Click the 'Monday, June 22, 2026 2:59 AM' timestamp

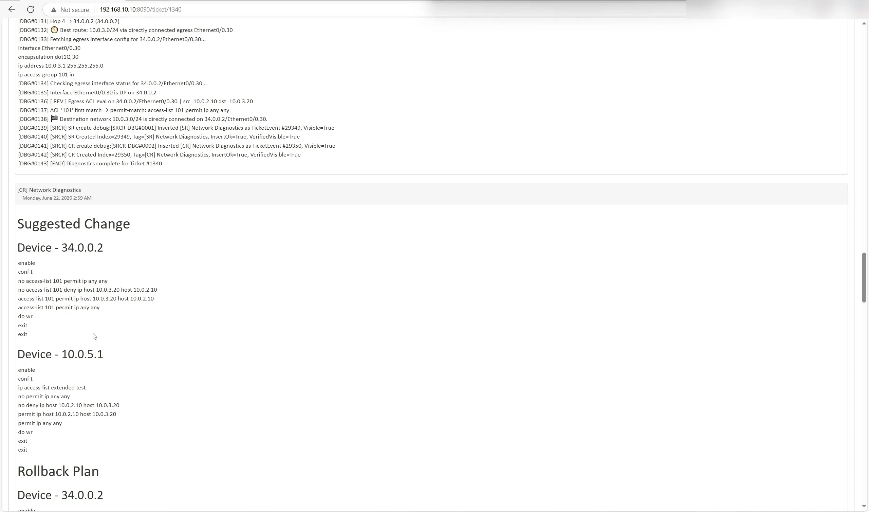[57, 198]
